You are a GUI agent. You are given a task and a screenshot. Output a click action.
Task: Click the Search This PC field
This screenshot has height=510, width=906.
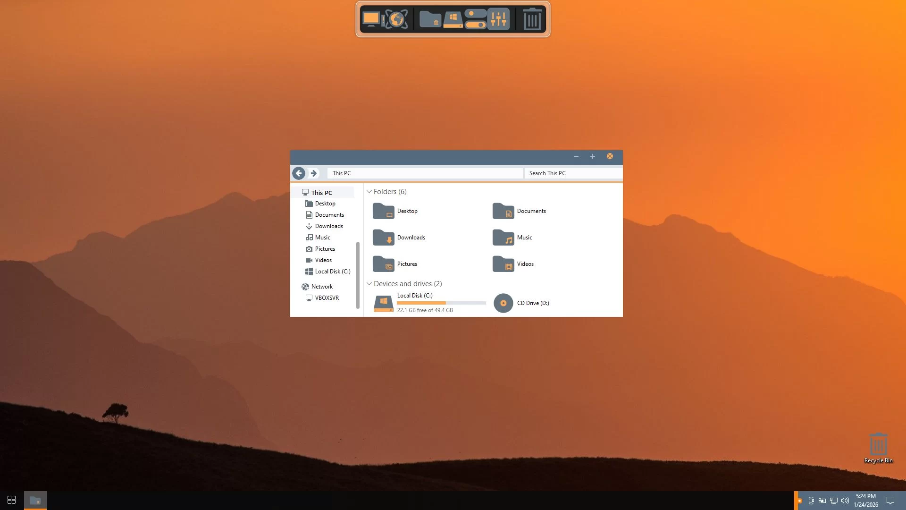[x=573, y=173]
